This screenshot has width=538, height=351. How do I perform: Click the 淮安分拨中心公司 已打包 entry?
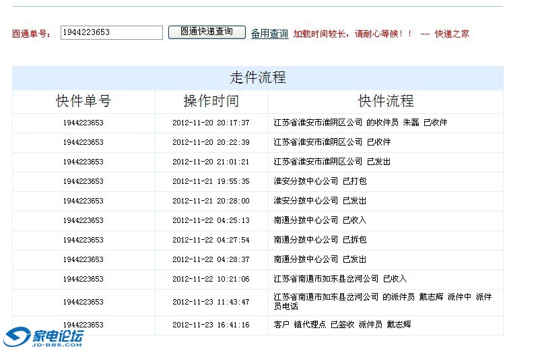320,181
